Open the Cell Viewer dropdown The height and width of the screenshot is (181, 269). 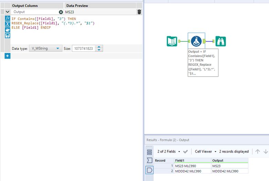point(205,151)
